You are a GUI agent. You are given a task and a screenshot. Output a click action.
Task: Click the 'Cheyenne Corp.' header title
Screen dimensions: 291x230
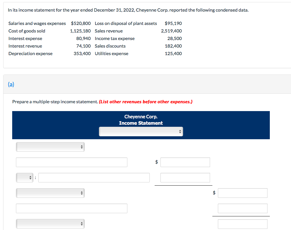point(141,117)
